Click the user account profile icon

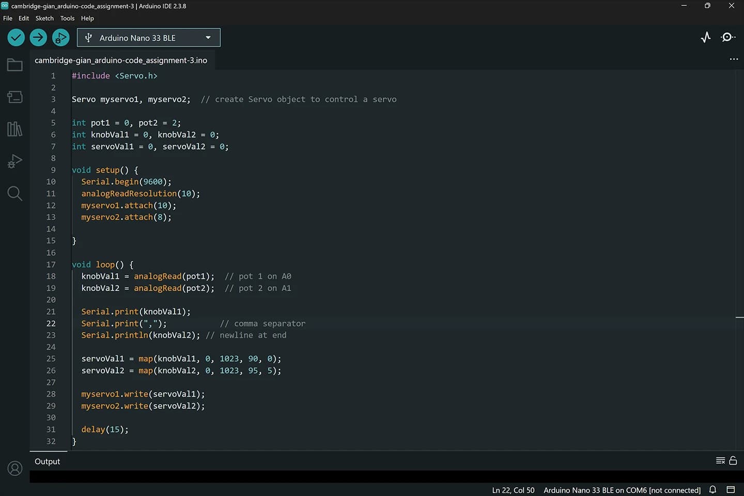15,469
